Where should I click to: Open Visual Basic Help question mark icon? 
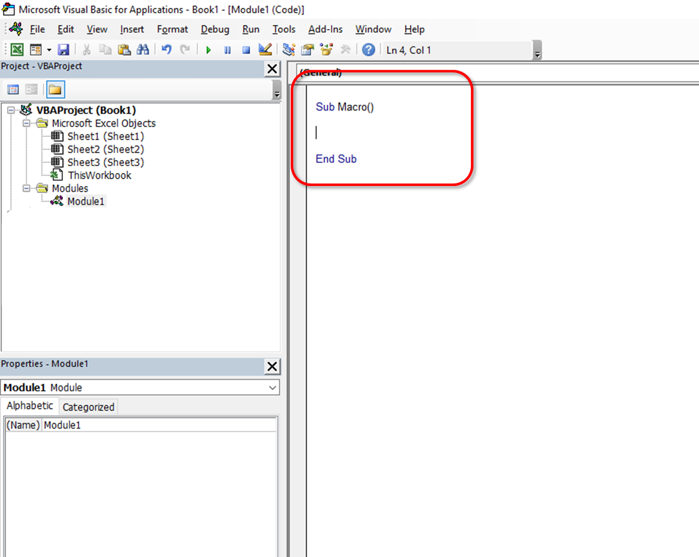(x=368, y=49)
